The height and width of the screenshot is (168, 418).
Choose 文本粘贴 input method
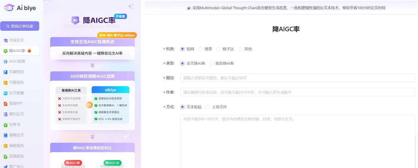(x=182, y=107)
